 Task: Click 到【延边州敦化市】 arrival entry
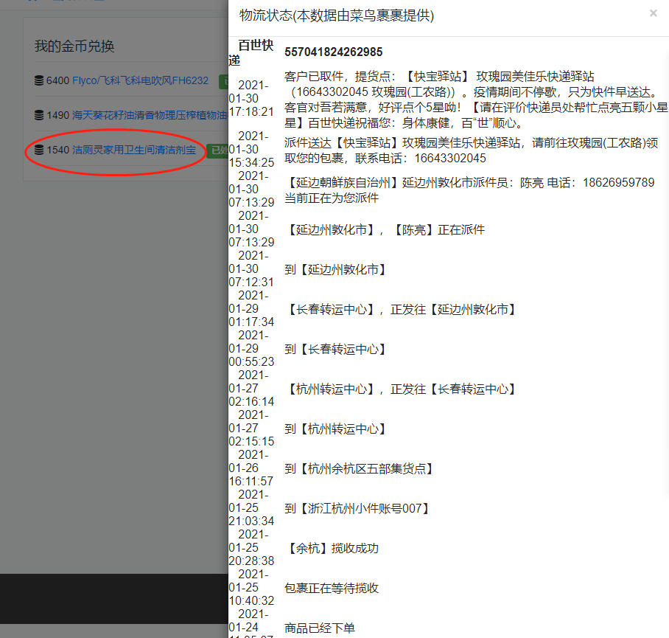(334, 269)
